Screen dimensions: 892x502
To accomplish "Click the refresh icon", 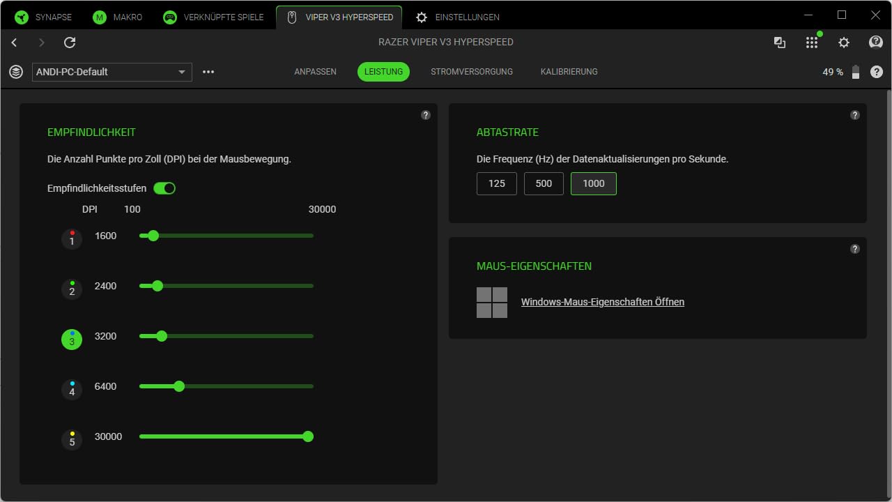I will (70, 43).
